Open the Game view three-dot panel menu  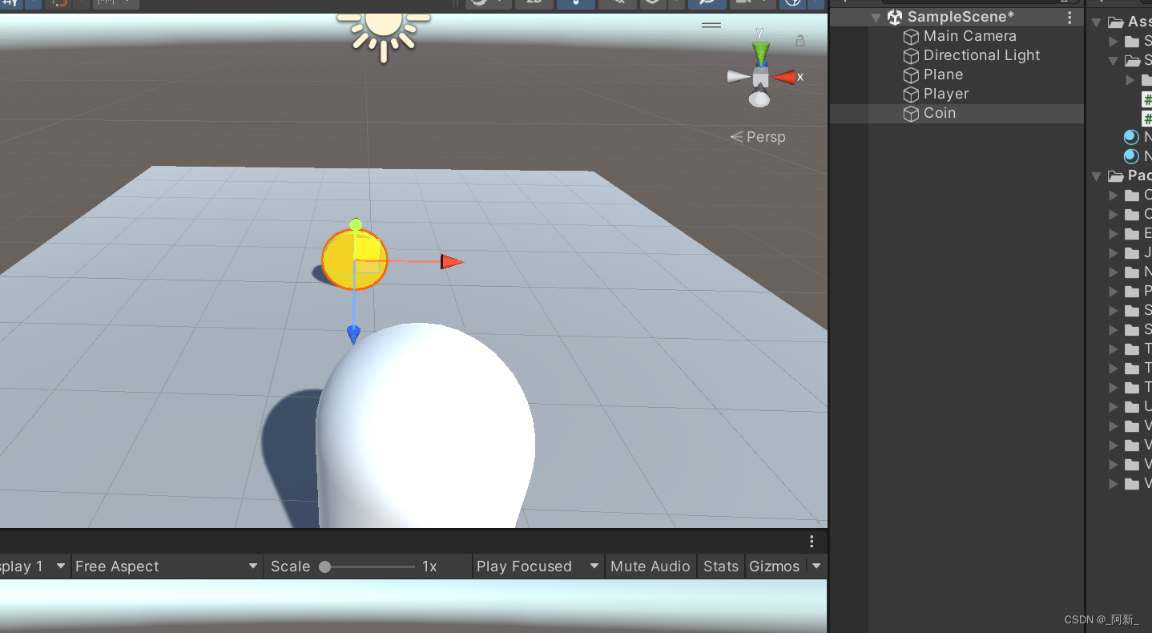(812, 541)
